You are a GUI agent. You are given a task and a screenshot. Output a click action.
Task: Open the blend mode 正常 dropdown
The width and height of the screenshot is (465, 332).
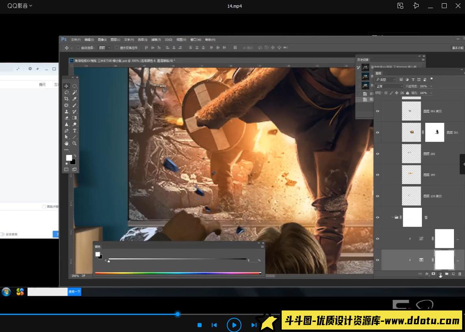point(389,86)
